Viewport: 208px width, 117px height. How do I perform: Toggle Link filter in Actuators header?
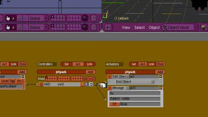pyautogui.click(x=151, y=64)
